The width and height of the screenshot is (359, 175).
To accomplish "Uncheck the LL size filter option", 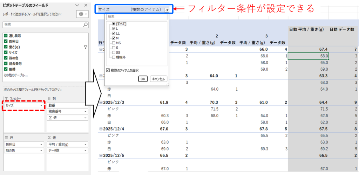I will pyautogui.click(x=114, y=33).
